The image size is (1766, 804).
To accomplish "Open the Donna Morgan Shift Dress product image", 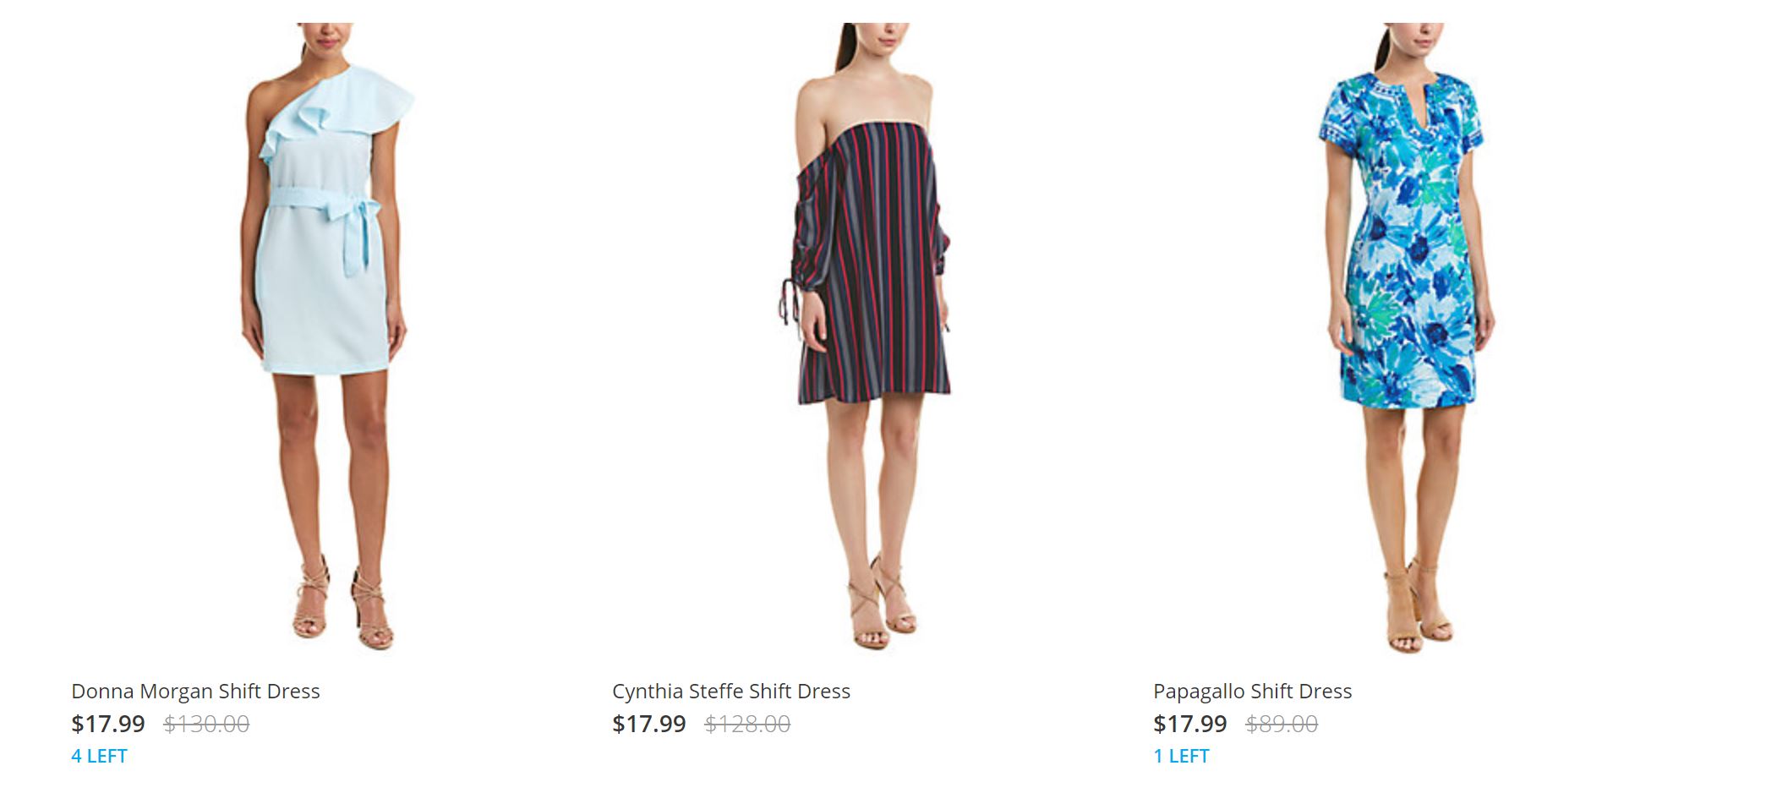I will (x=323, y=338).
